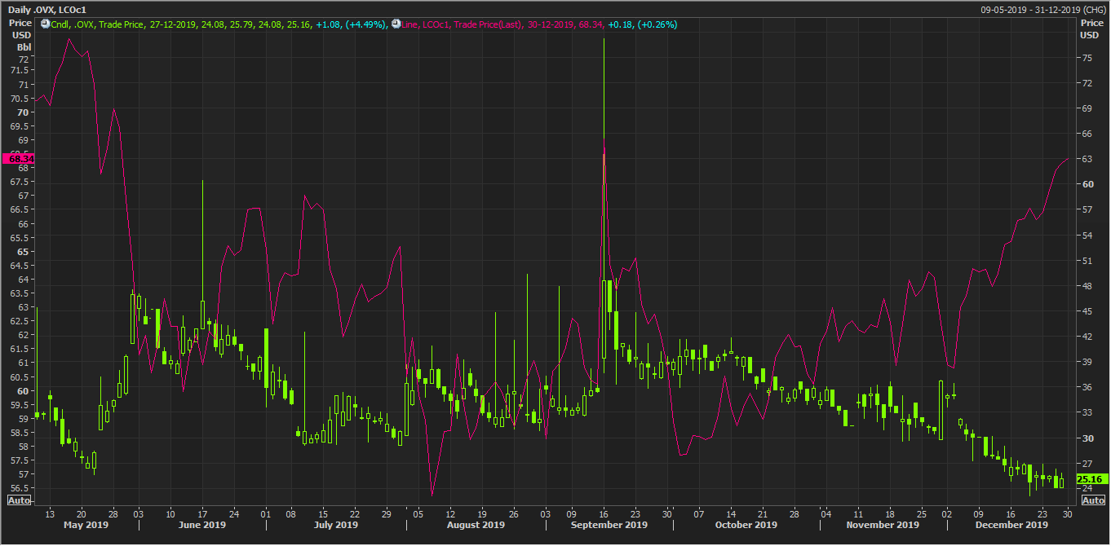Select the chart title 'Daily .OVX, LCOc1'
Screen dimensions: 1111x546
(x=46, y=10)
